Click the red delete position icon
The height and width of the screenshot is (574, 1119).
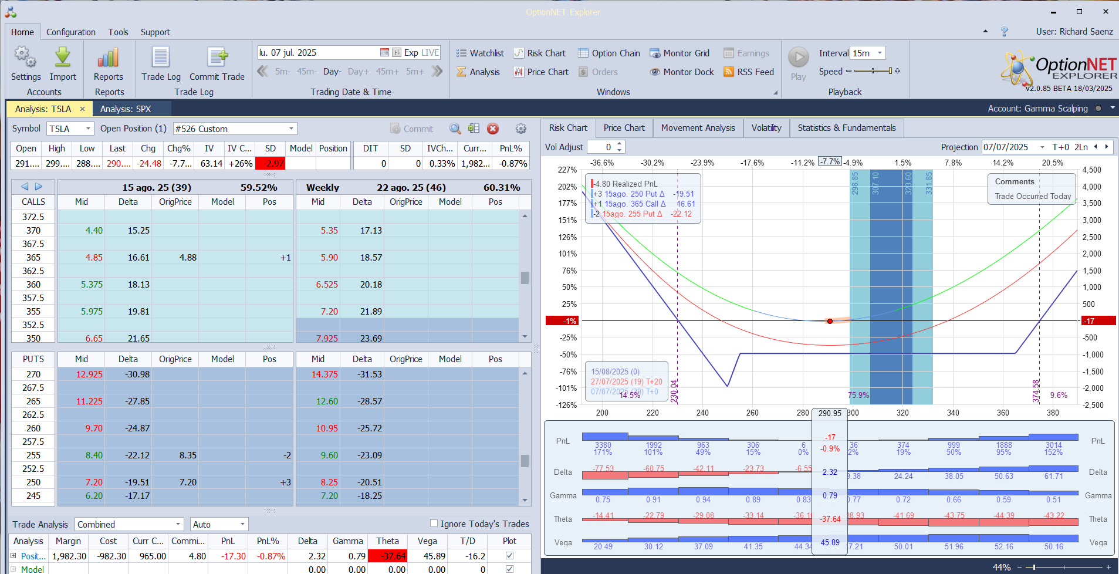tap(493, 129)
